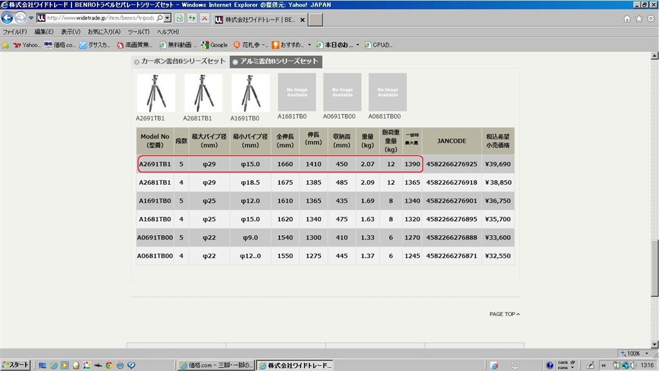Click the Refresh page icon
Image resolution: width=659 pixels, height=371 pixels.
[192, 18]
